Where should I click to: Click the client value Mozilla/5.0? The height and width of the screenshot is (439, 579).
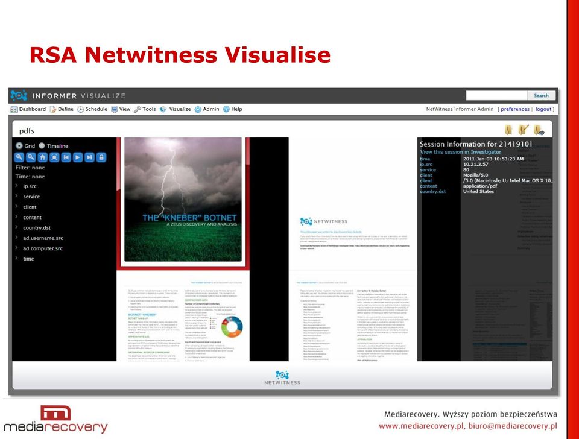click(x=476, y=175)
